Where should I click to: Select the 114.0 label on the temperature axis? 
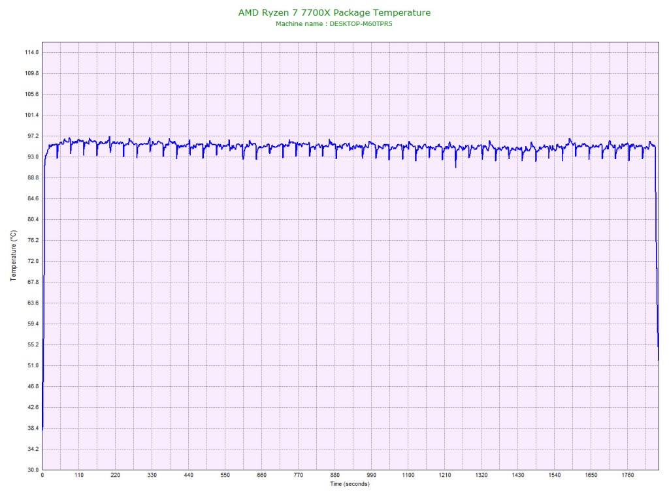tap(31, 52)
